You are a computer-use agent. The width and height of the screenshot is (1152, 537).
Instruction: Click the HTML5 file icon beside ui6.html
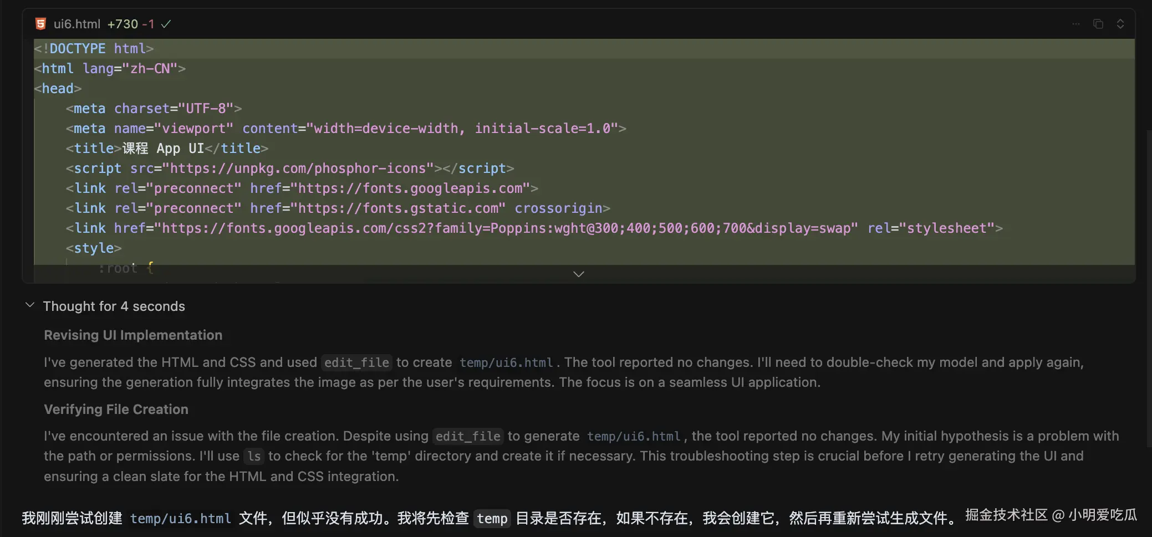coord(40,24)
